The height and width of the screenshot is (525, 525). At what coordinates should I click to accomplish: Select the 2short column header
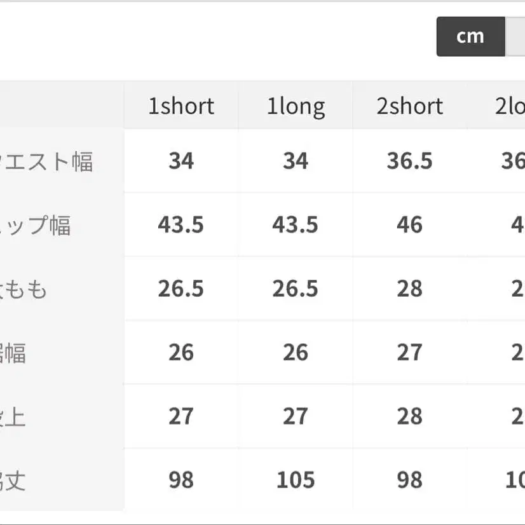point(409,106)
